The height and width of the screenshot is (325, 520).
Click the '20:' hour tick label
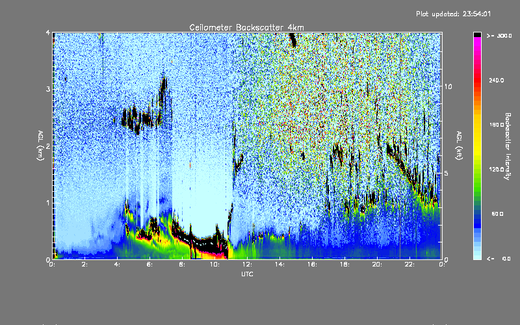pos(377,265)
